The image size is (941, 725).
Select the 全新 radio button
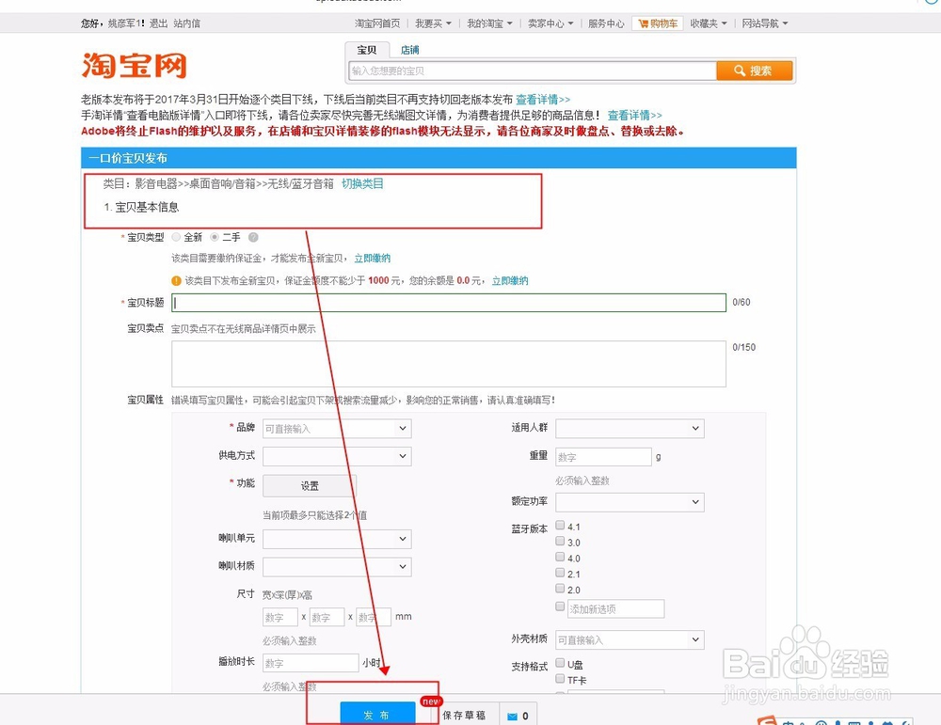[x=176, y=238]
